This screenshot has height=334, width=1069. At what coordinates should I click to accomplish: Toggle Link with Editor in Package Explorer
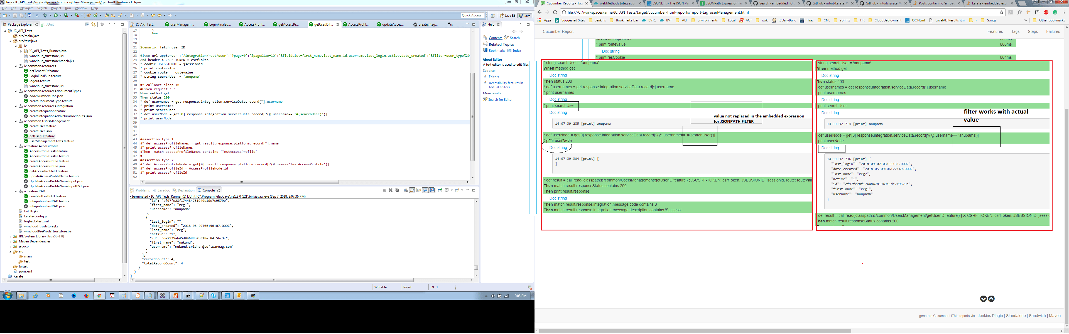coord(93,24)
